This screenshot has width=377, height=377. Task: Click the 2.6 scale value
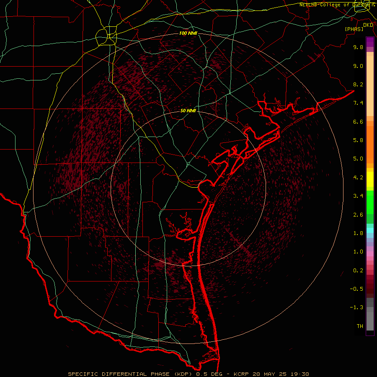point(358,215)
